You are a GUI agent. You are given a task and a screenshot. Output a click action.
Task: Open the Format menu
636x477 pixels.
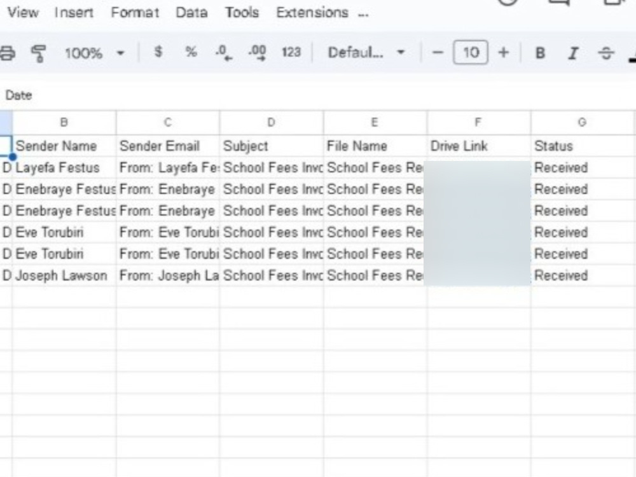click(135, 13)
